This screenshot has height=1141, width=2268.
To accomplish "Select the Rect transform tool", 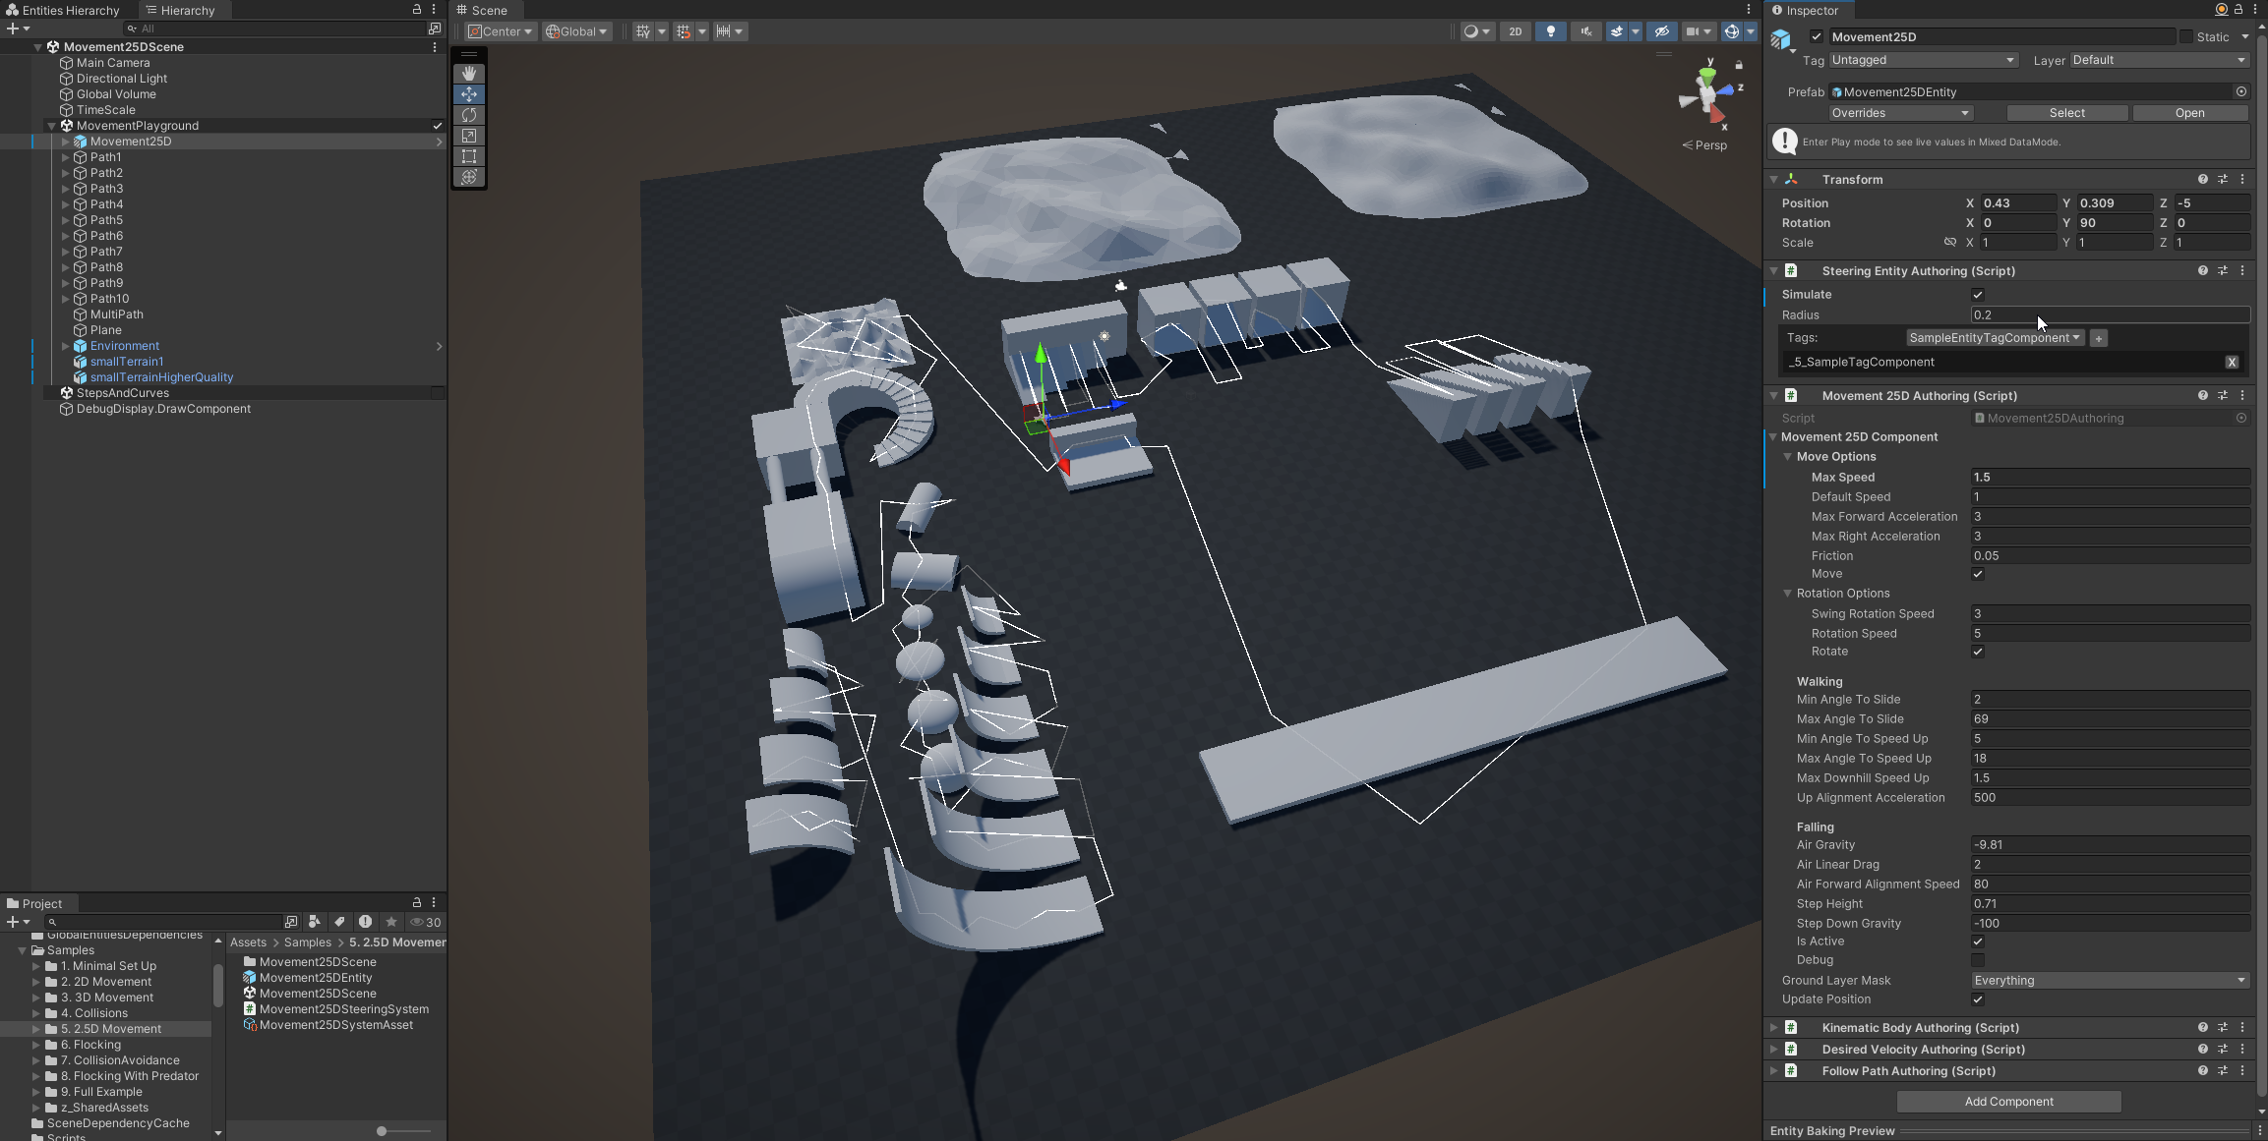I will [469, 156].
